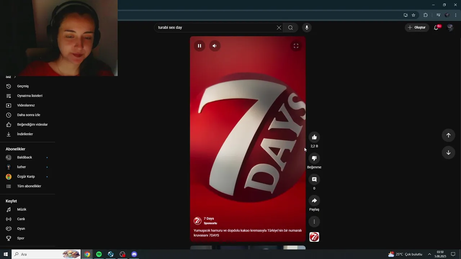Open Windows notification center
Screen dimensions: 461x259
(x=453, y=254)
